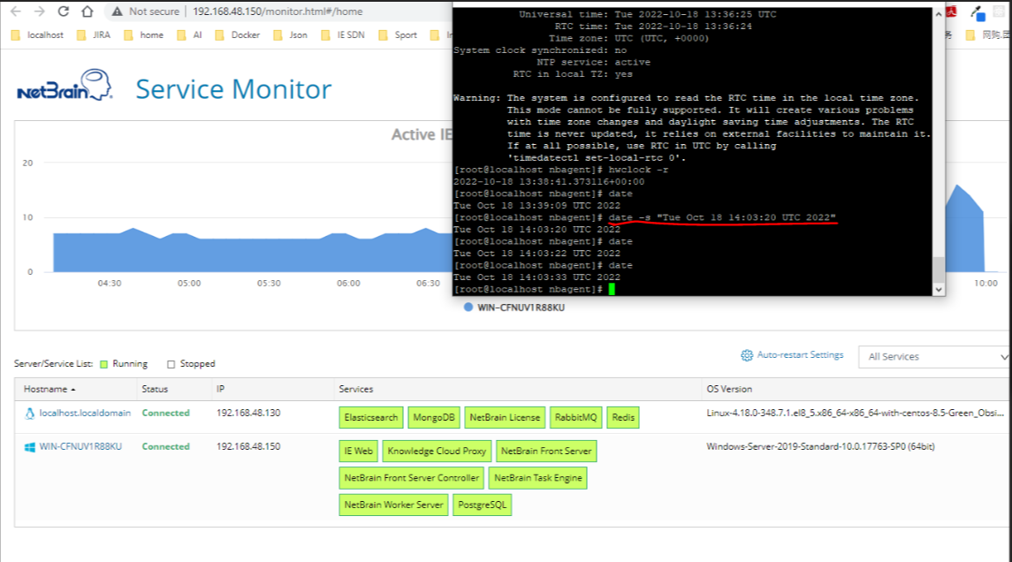Screen dimensions: 1012x562
Task: Open the Sport bookmark folder
Action: point(398,34)
